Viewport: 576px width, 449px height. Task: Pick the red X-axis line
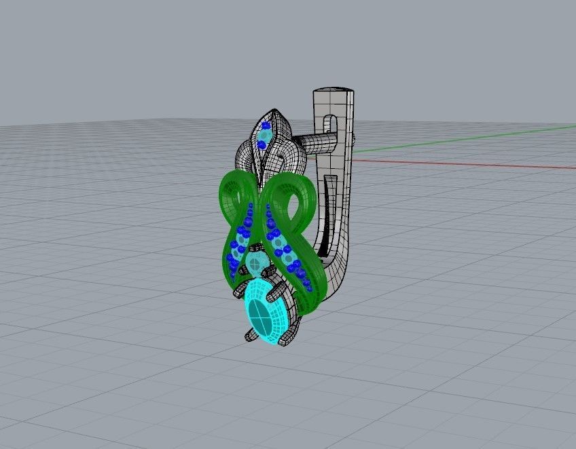(463, 164)
